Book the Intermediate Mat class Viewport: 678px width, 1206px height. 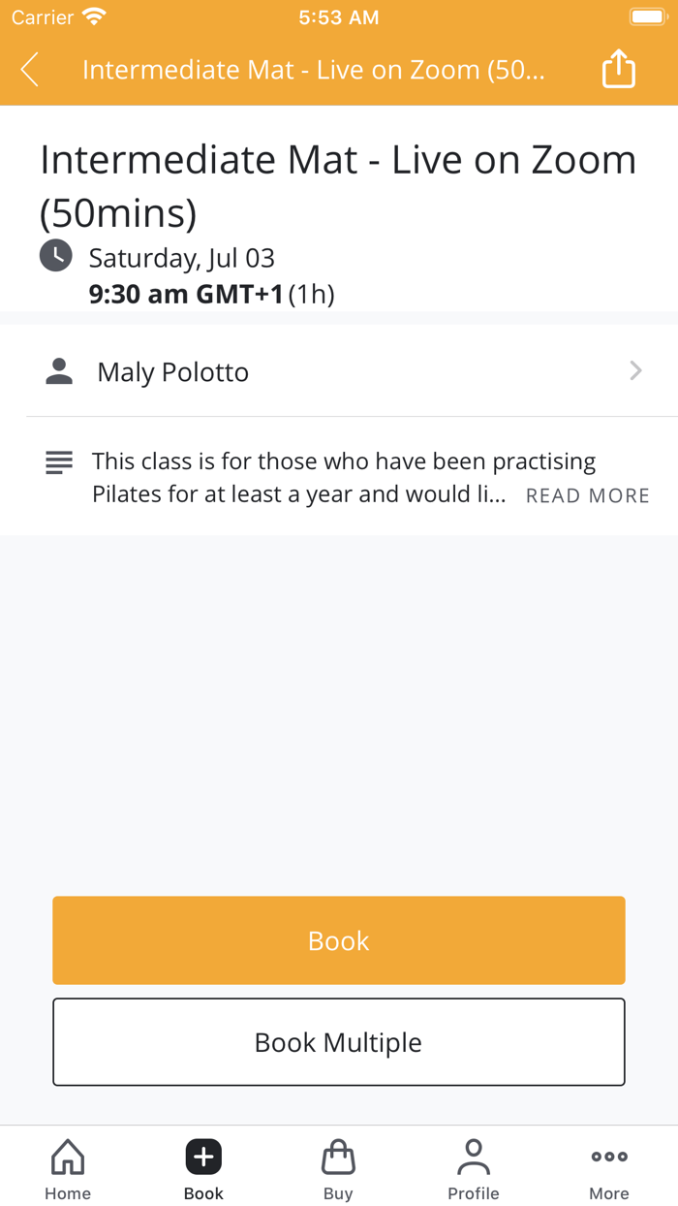pos(338,939)
